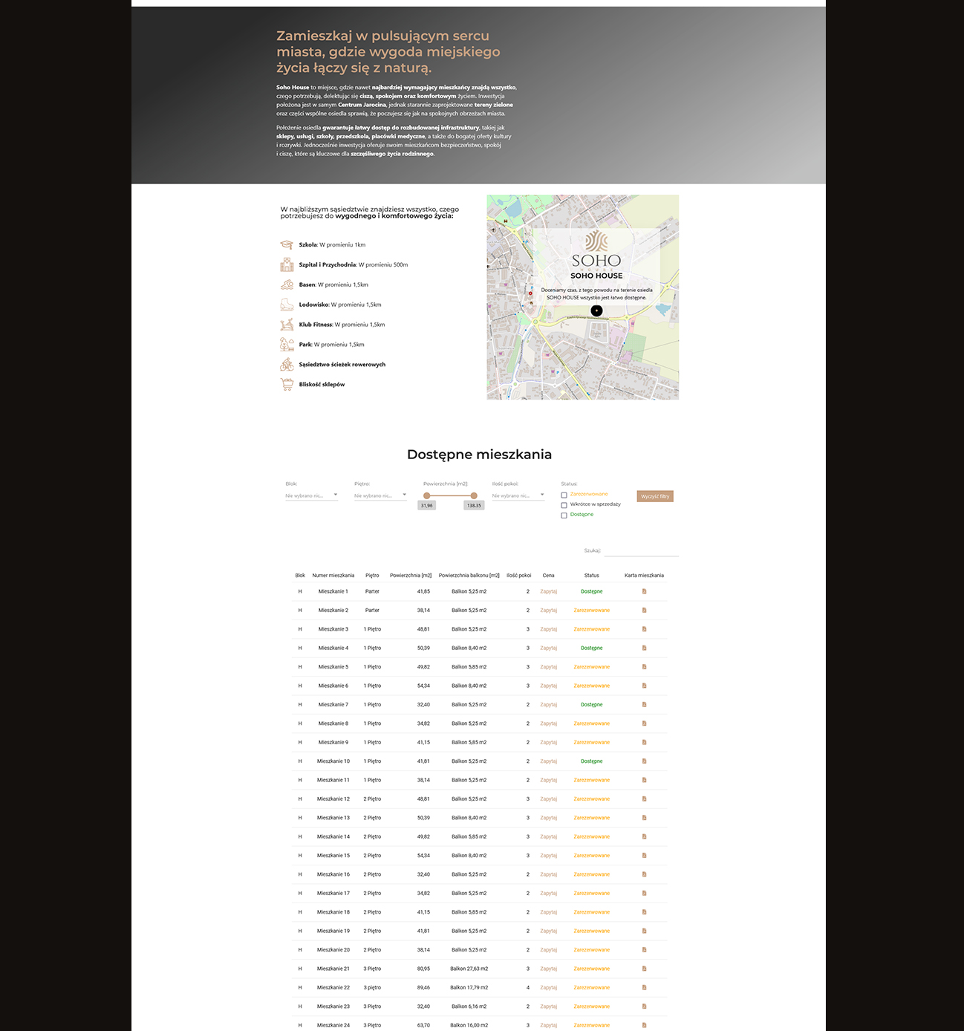
Task: Click the hospital building icon
Action: [287, 264]
